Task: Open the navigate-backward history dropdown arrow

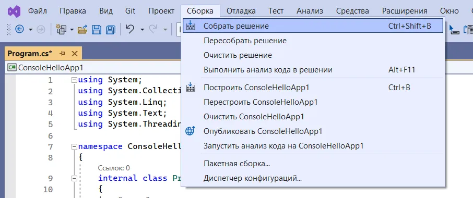Action: point(30,30)
